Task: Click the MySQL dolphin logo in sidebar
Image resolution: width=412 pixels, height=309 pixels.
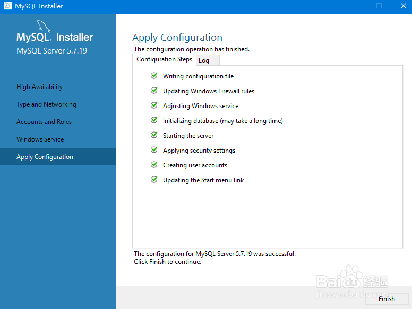Action: (44, 26)
